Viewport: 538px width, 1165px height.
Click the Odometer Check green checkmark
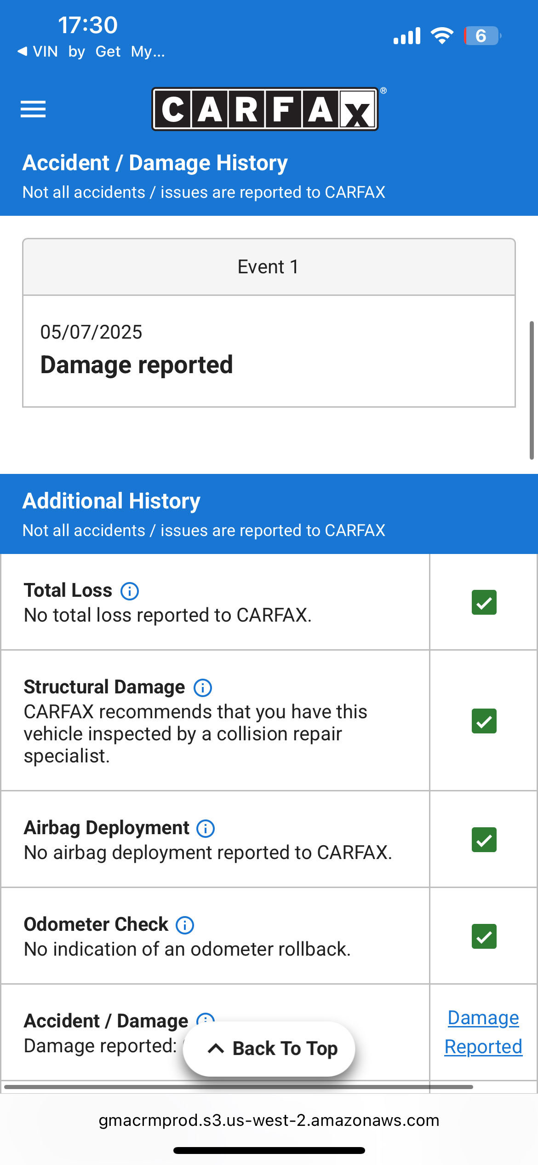[x=484, y=936]
